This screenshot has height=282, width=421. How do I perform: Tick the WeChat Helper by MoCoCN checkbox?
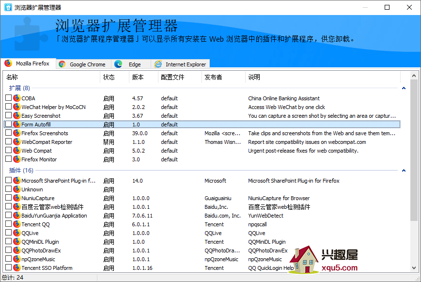(8, 107)
